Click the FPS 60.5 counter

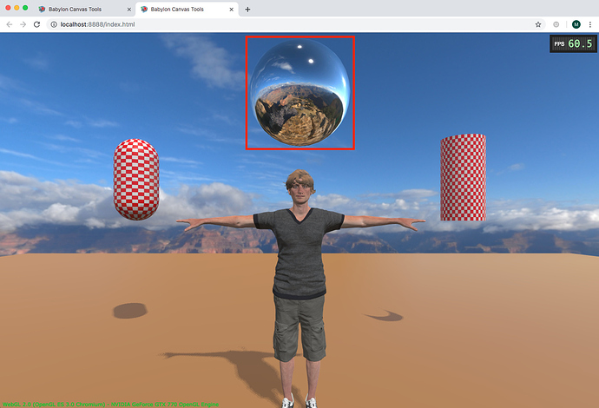point(573,43)
